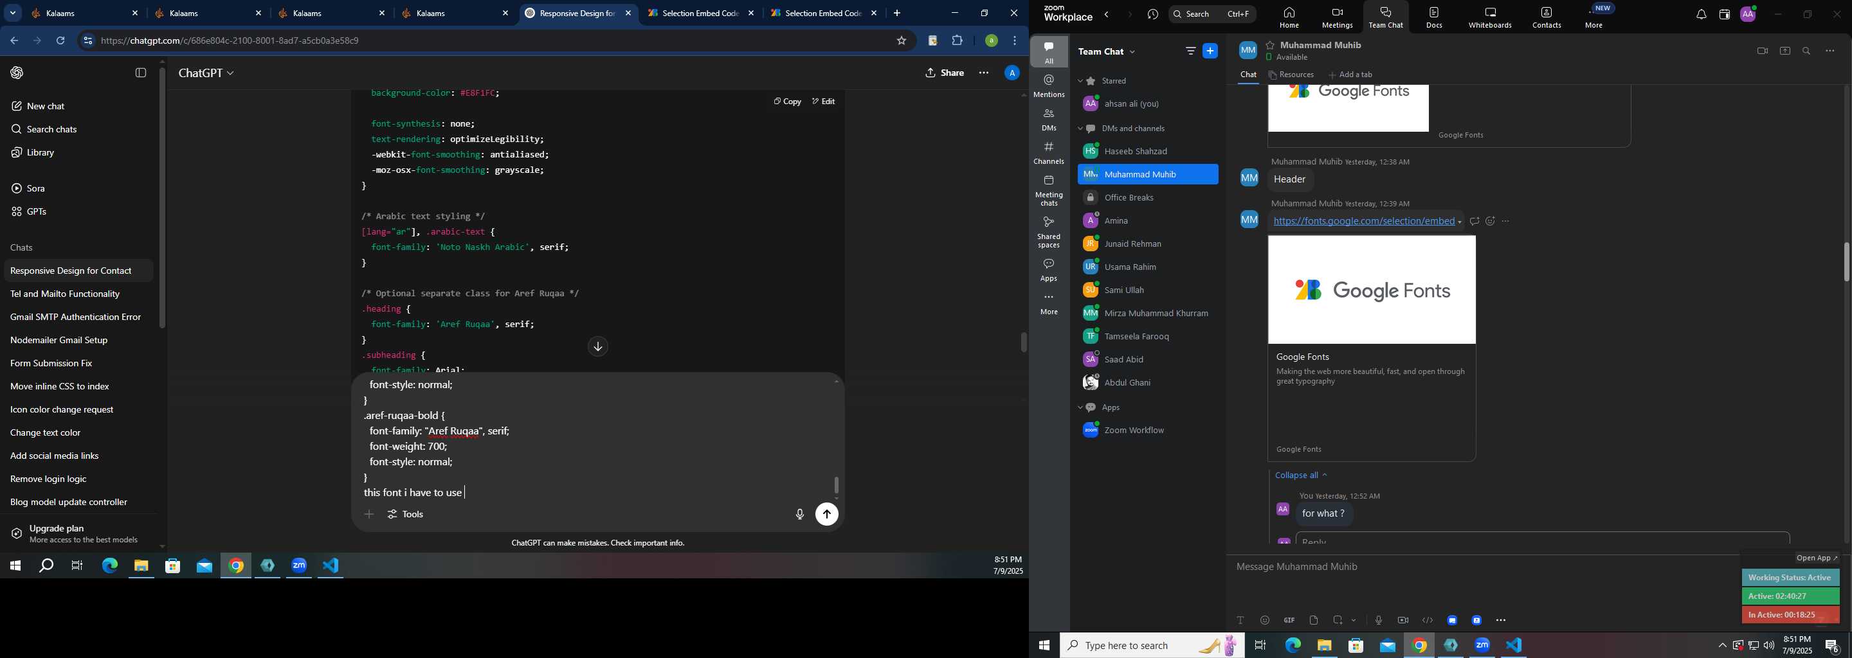This screenshot has width=1852, height=658.
Task: Open Chrome tab search dropdown
Action: pos(13,13)
